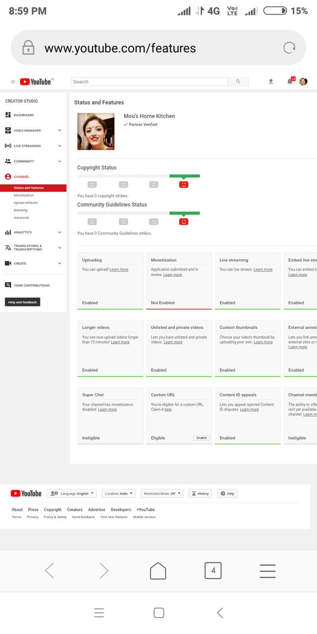Tap the browser home icon

[158, 571]
